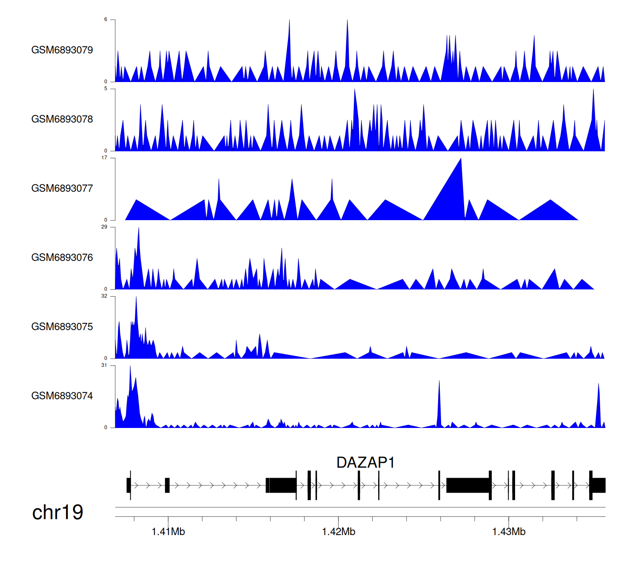Select the GSM6893076 track label
Image resolution: width=638 pixels, height=561 pixels.
(x=62, y=258)
